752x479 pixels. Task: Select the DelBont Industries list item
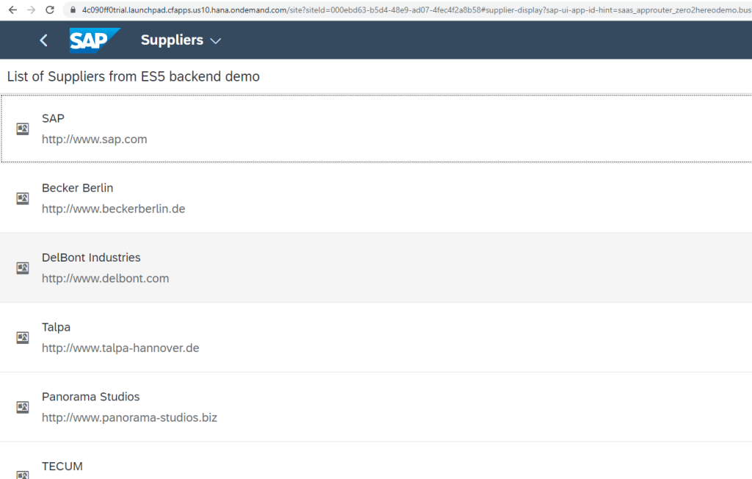tap(91, 258)
